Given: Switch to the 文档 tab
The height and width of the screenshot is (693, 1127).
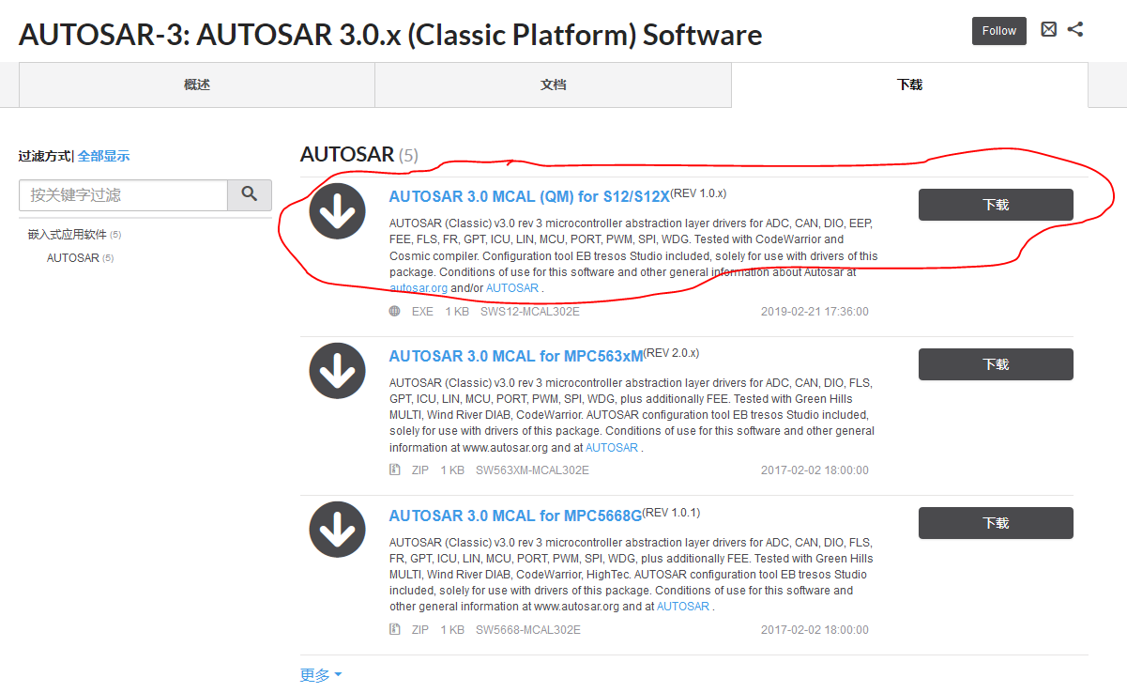Looking at the screenshot, I should click(554, 85).
